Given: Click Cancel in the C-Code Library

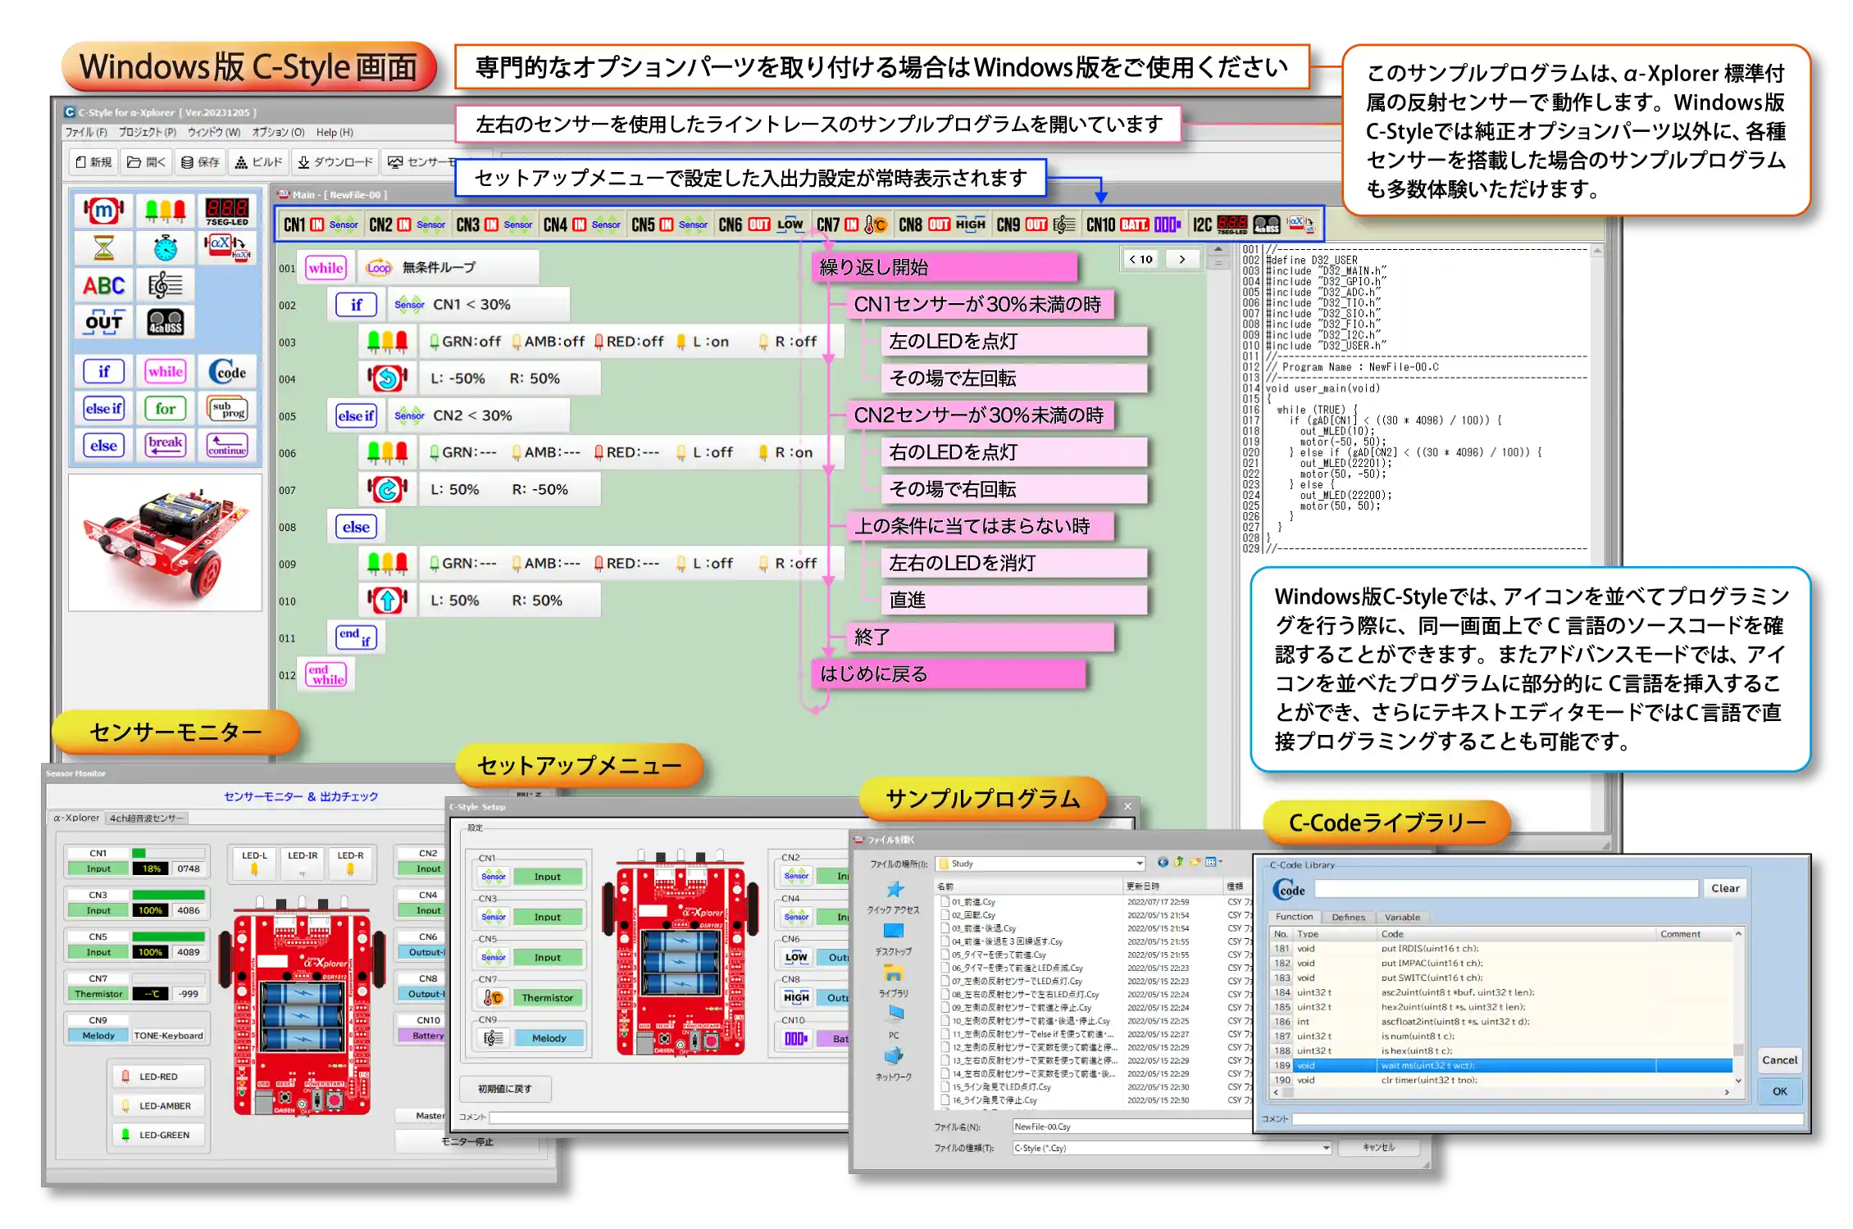Looking at the screenshot, I should coord(1779,1060).
